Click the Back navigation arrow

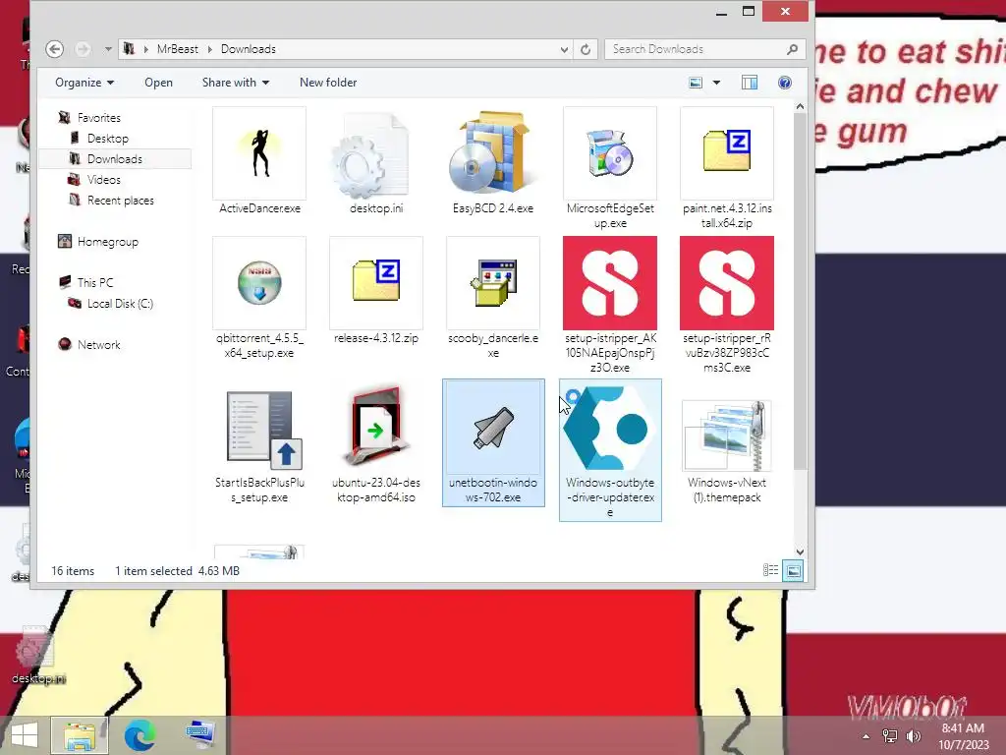pos(55,49)
